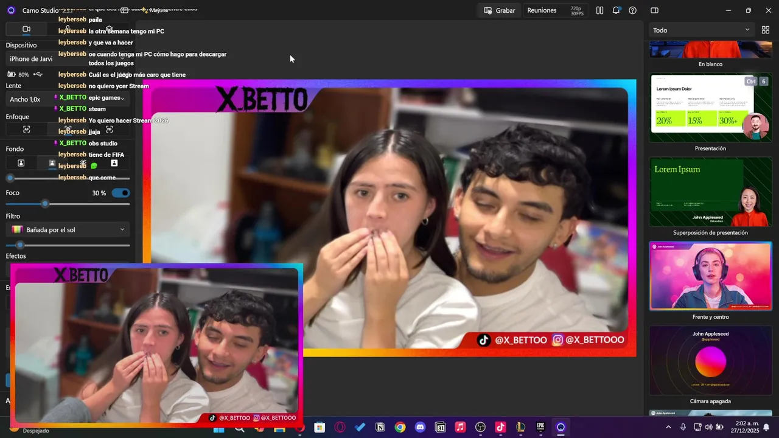Adjust the Foco intensity slider
The image size is (779, 438).
(x=68, y=204)
